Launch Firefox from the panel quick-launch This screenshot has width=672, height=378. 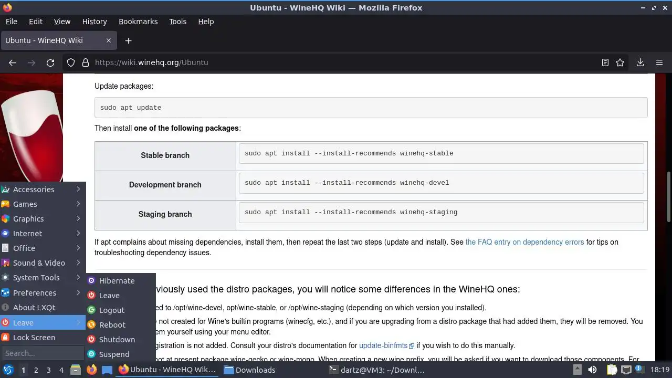[91, 370]
